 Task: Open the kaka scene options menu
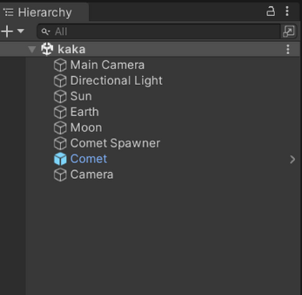[288, 49]
